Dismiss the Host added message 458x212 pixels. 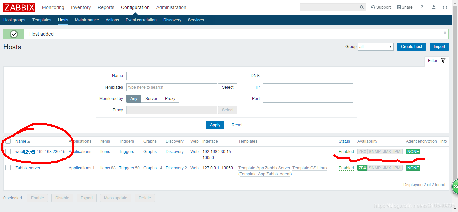coord(445,33)
